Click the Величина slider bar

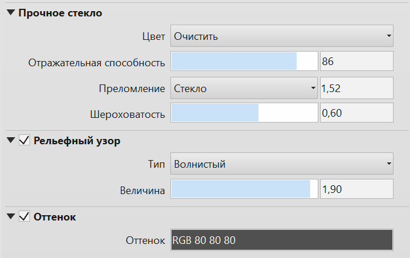244,189
